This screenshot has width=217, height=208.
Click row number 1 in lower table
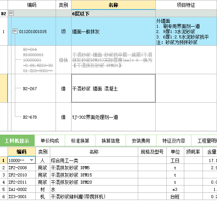(3, 160)
